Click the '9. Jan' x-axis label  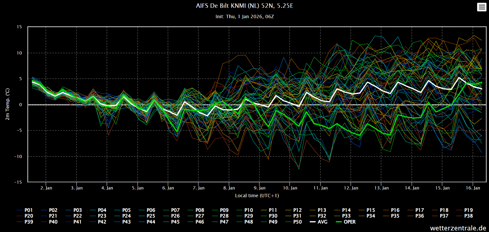(260, 188)
